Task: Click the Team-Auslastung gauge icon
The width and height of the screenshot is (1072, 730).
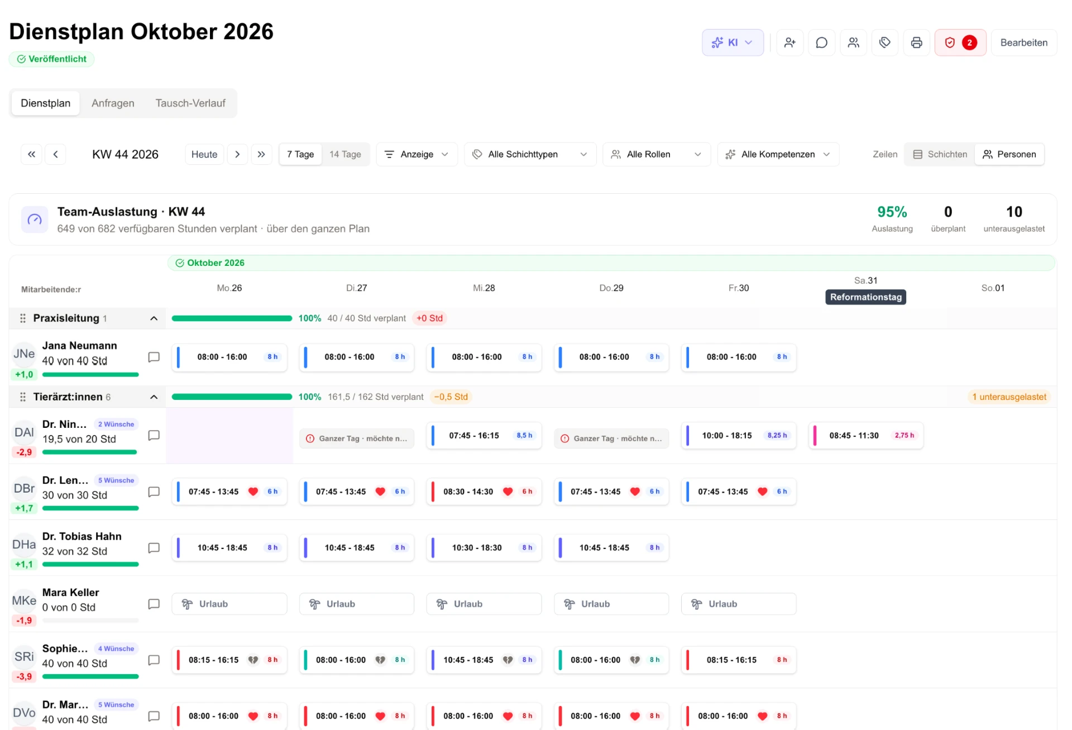Action: (x=35, y=220)
